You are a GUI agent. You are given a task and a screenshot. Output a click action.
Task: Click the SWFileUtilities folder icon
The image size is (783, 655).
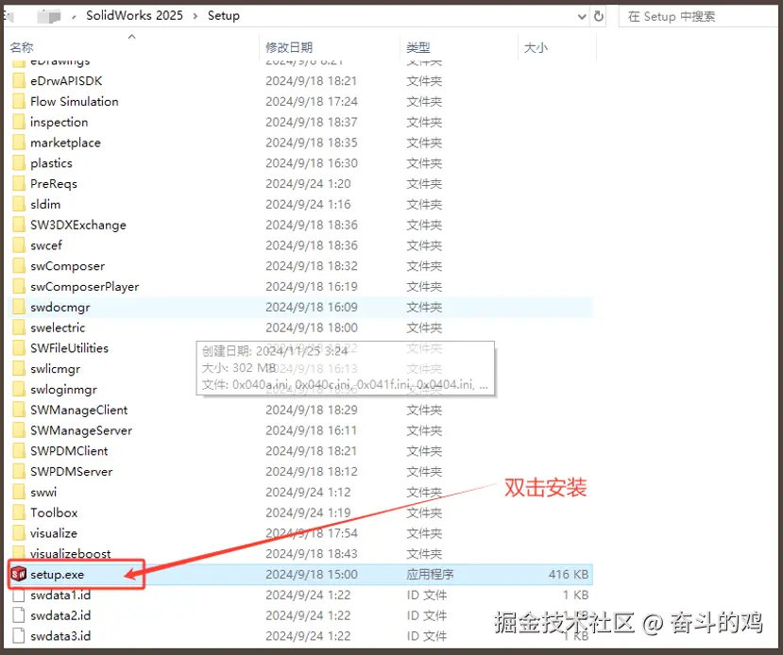(x=19, y=347)
